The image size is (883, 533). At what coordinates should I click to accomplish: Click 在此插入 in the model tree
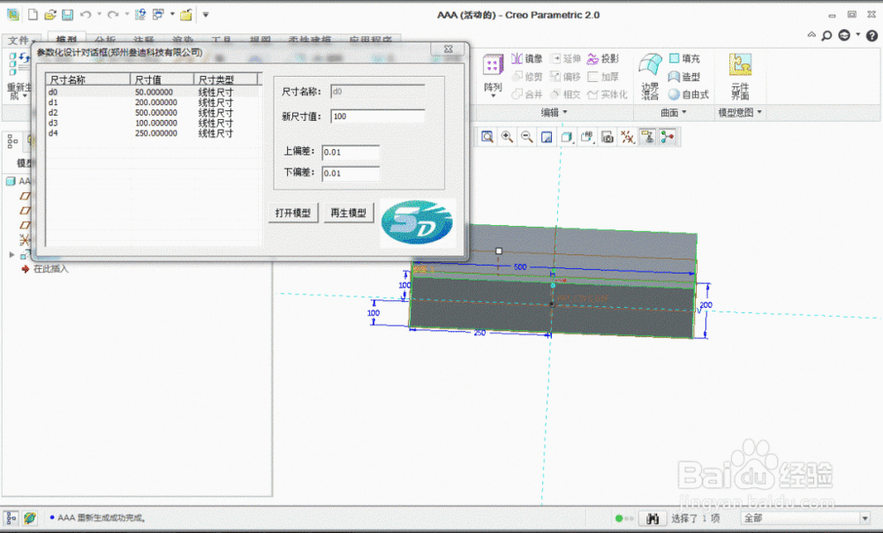pos(50,269)
